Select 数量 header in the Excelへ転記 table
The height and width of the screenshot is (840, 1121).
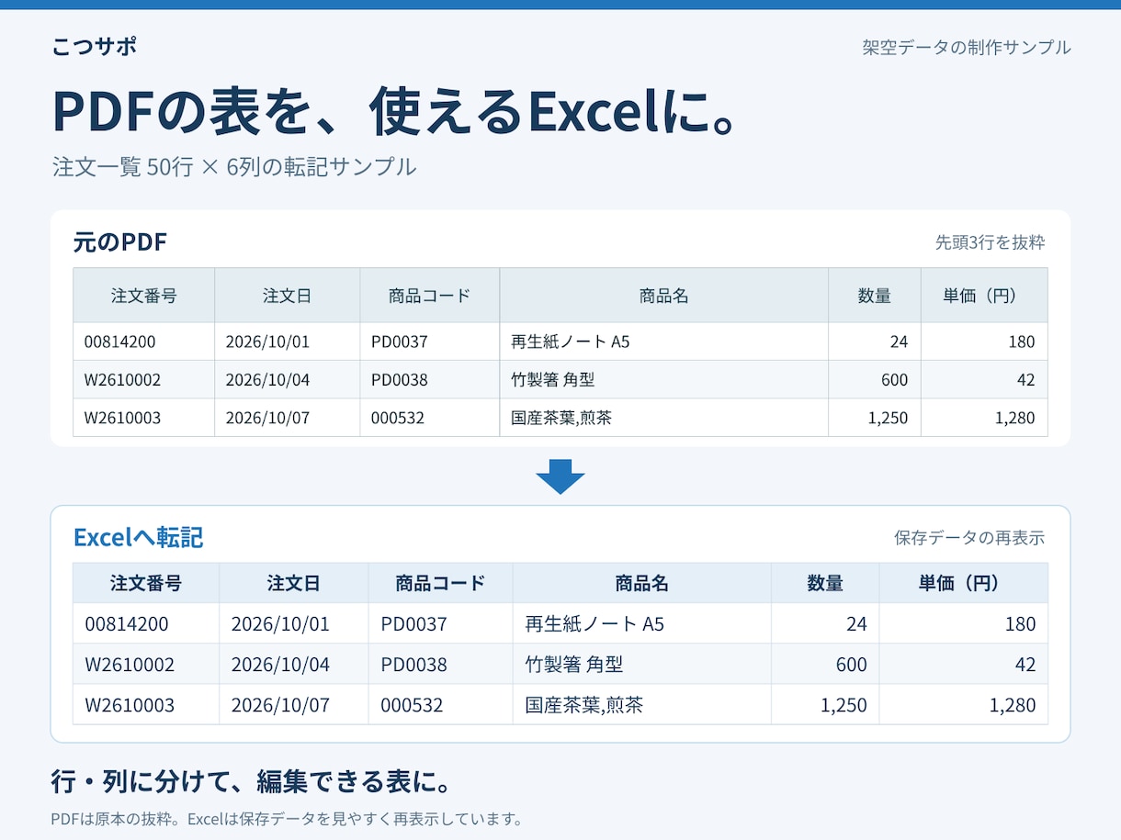tap(825, 583)
